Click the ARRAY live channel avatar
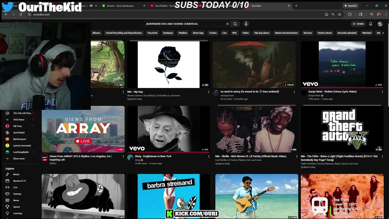Screen dimensions: 389x219 [45, 158]
